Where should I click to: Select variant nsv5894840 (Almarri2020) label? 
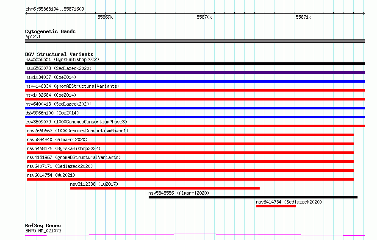click(57, 140)
